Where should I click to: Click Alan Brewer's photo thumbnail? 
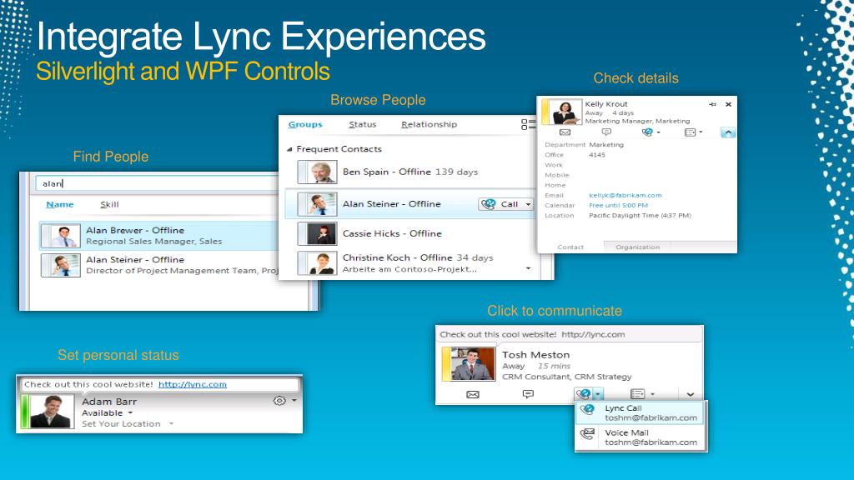[61, 236]
